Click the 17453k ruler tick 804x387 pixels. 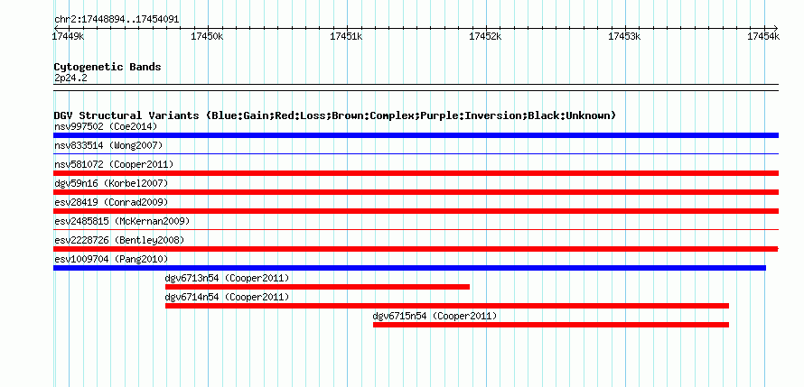(624, 36)
